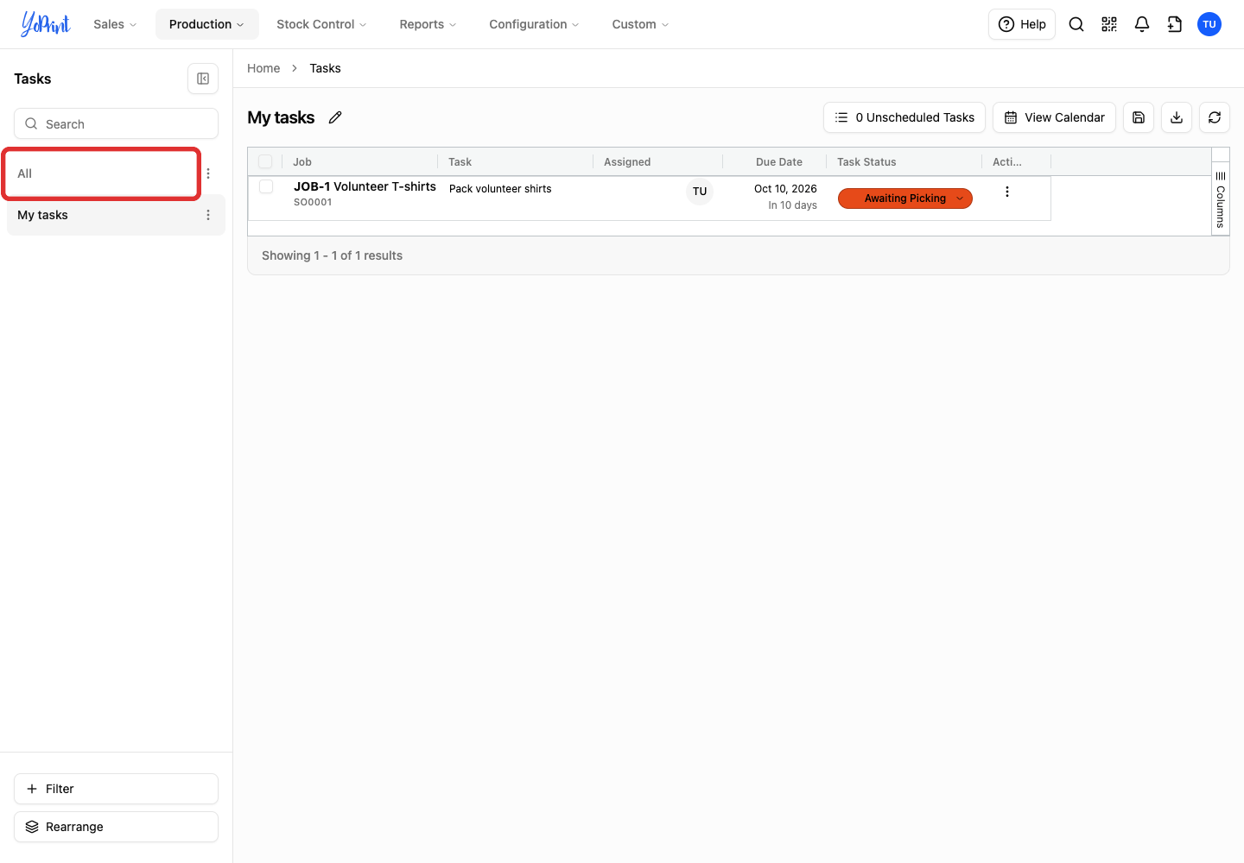Image resolution: width=1244 pixels, height=863 pixels.
Task: Tick the checkbox for JOB-1 row
Action: [266, 186]
